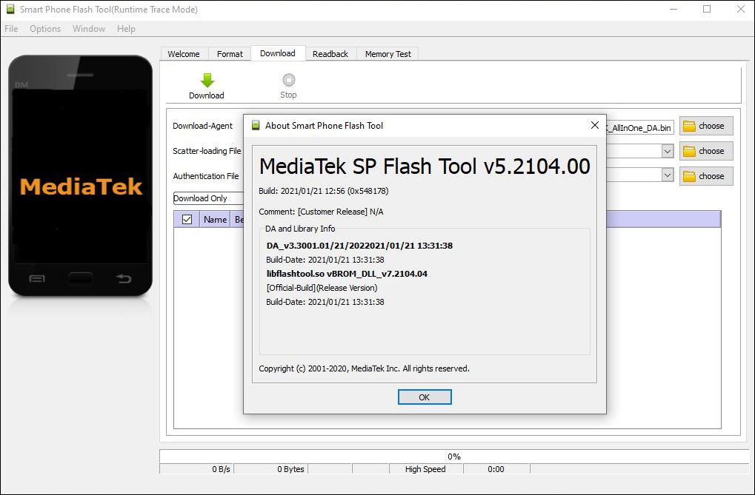755x495 pixels.
Task: Open the Window menu
Action: pyautogui.click(x=89, y=29)
